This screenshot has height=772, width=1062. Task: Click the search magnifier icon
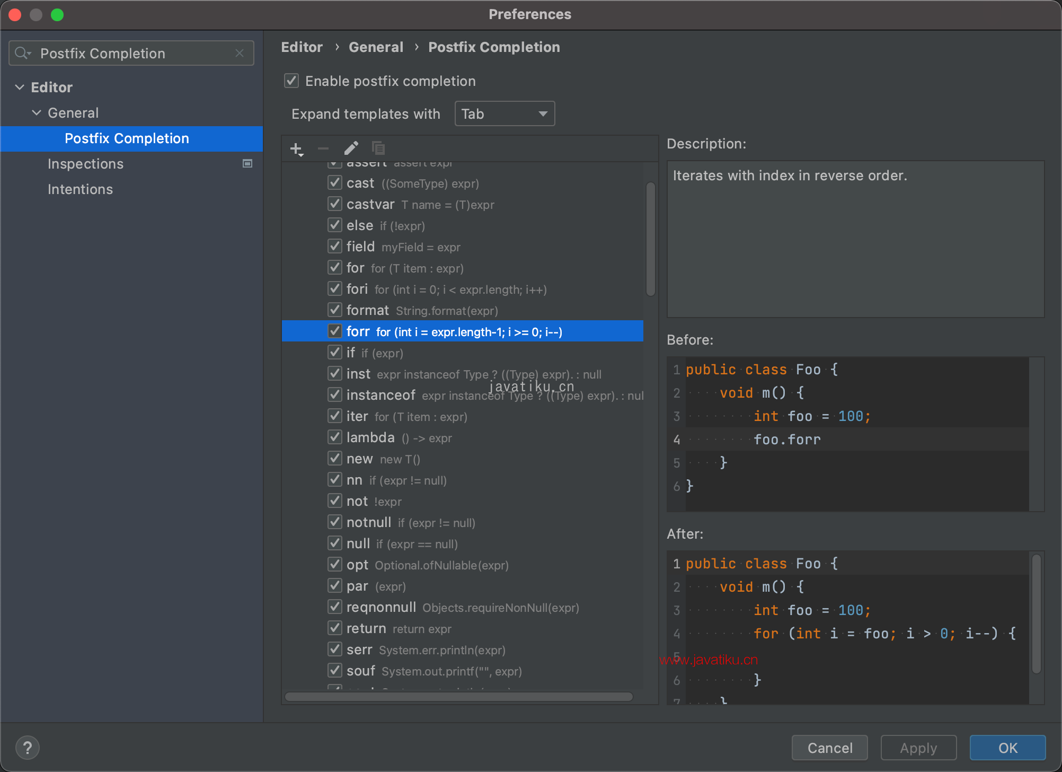[23, 53]
